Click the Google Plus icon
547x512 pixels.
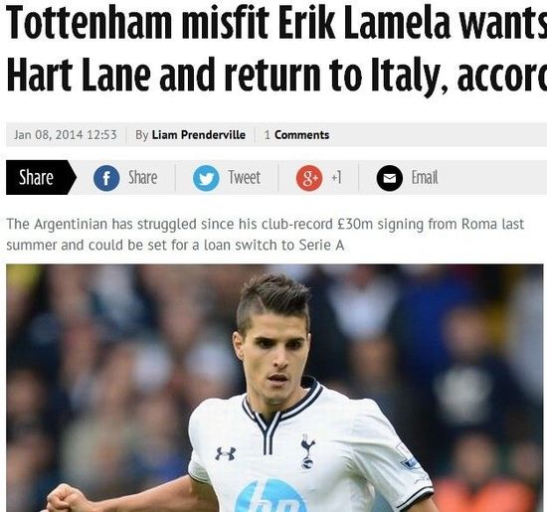pos(309,178)
